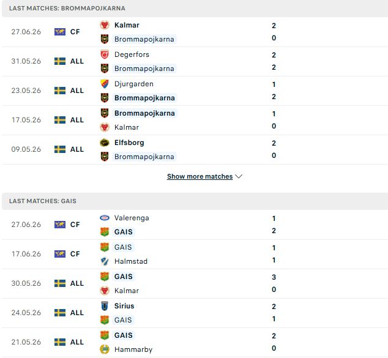Open the 23.05.26 Djurgarden vs Brommapojkarna match
The height and width of the screenshot is (358, 388).
195,91
